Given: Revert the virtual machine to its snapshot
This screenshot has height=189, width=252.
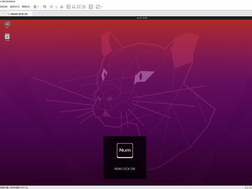Looking at the screenshot, I should pos(56,7).
